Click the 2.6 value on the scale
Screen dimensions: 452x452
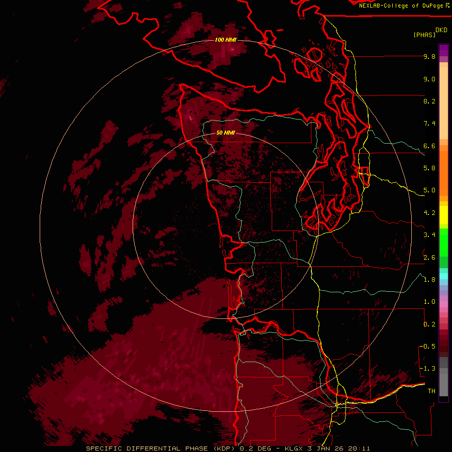click(x=429, y=258)
